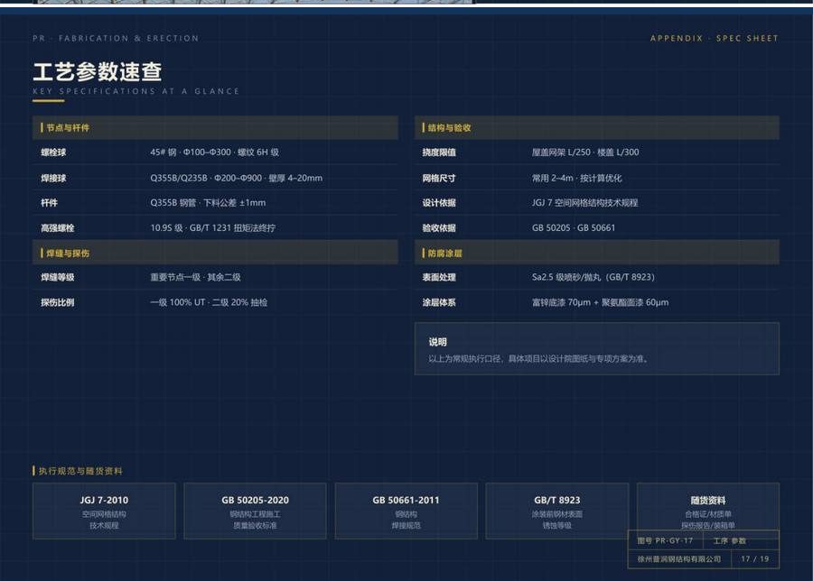Click the 螺栓球 specification row
Image resolution: width=813 pixels, height=581 pixels.
[x=215, y=152]
